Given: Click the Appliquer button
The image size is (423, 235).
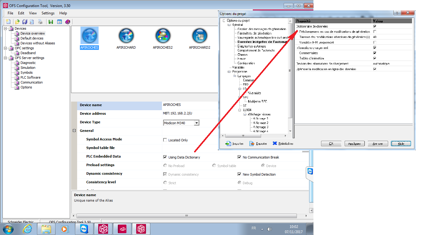Looking at the screenshot, I should [x=354, y=144].
